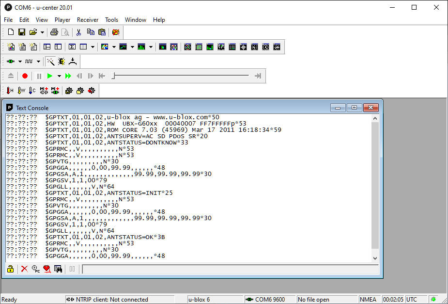Expand the play speed dropdown arrow
The image size is (448, 304).
pyautogui.click(x=59, y=76)
